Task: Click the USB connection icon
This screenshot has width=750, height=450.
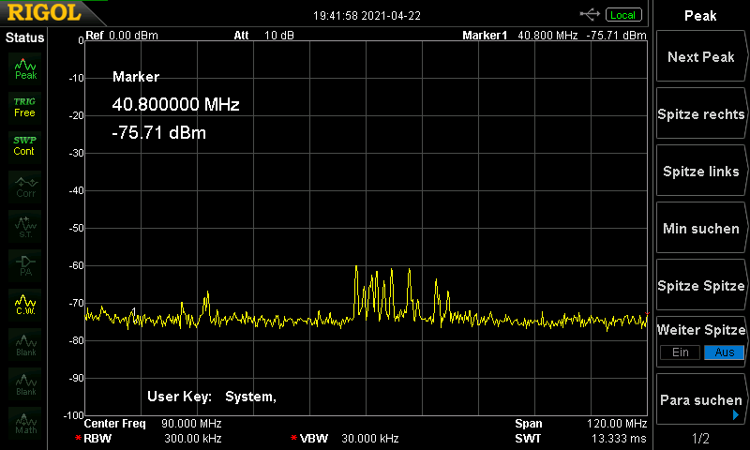Action: point(590,15)
